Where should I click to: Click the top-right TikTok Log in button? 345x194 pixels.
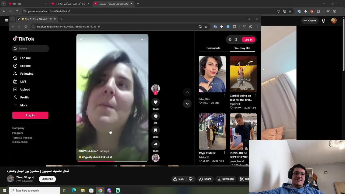248,40
